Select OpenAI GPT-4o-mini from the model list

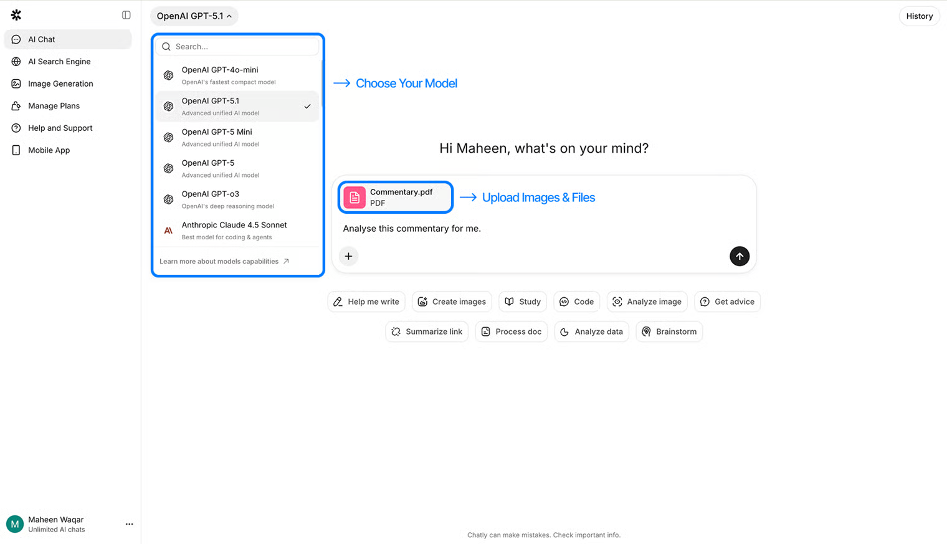[237, 75]
